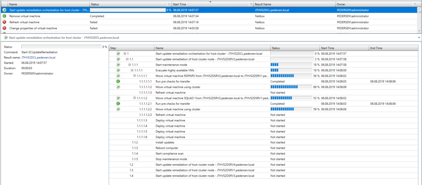The height and width of the screenshot is (185, 422).
Task: Click failed icon of Change properties job
Action: 4,28
